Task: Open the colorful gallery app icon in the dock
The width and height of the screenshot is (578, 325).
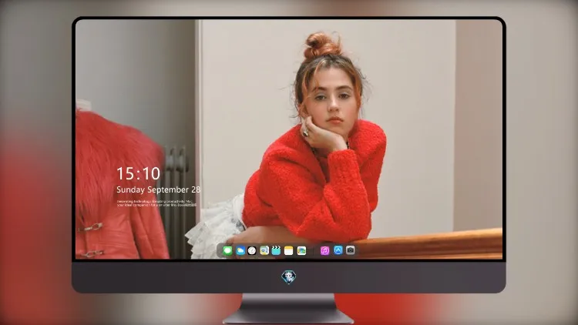Action: [x=301, y=250]
